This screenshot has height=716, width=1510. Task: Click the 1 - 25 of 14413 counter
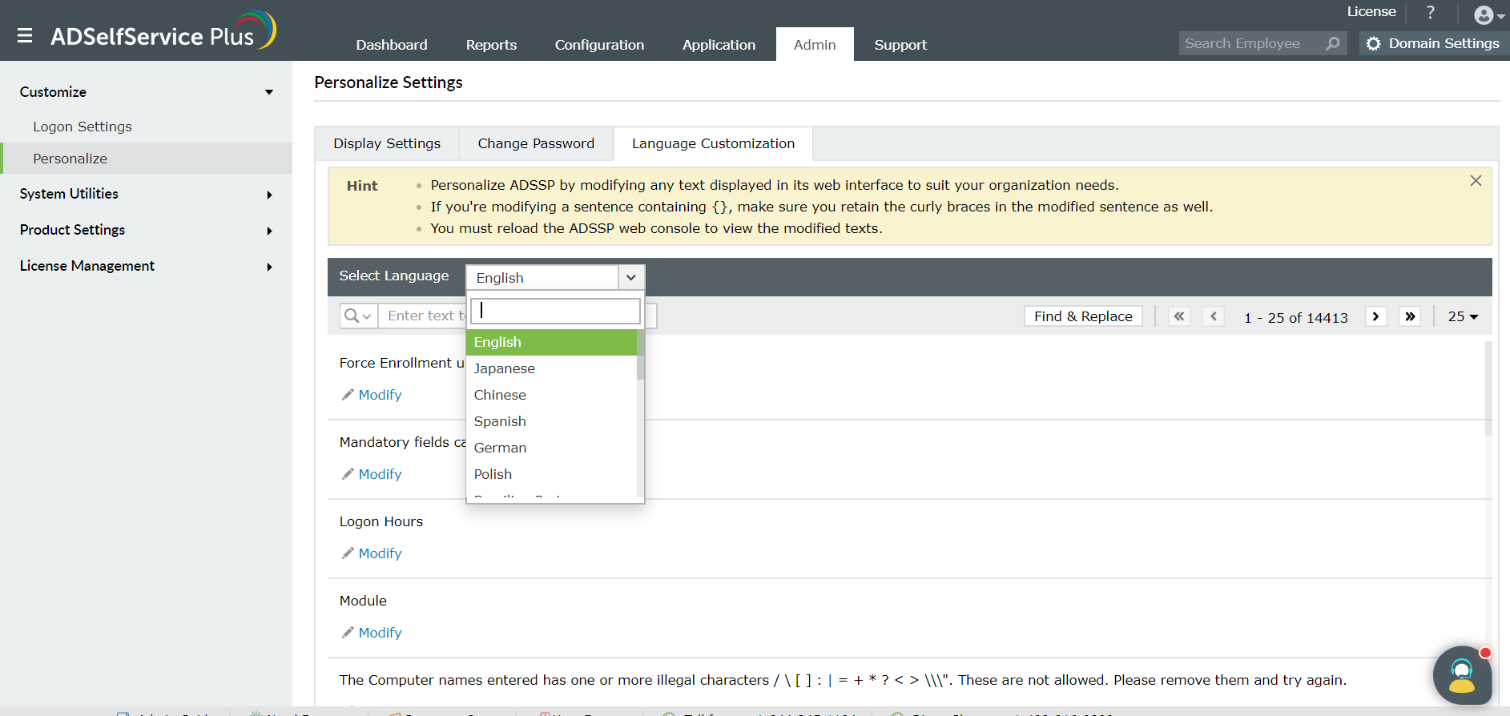click(x=1295, y=317)
